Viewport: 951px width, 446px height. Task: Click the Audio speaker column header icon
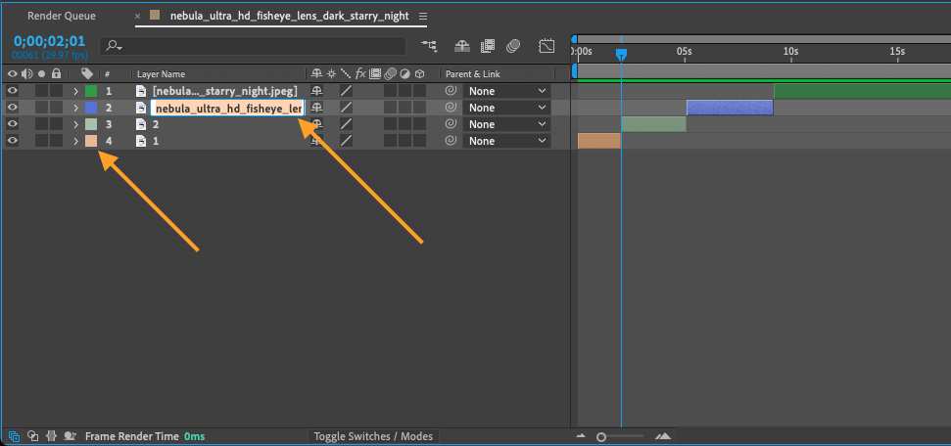tap(26, 74)
